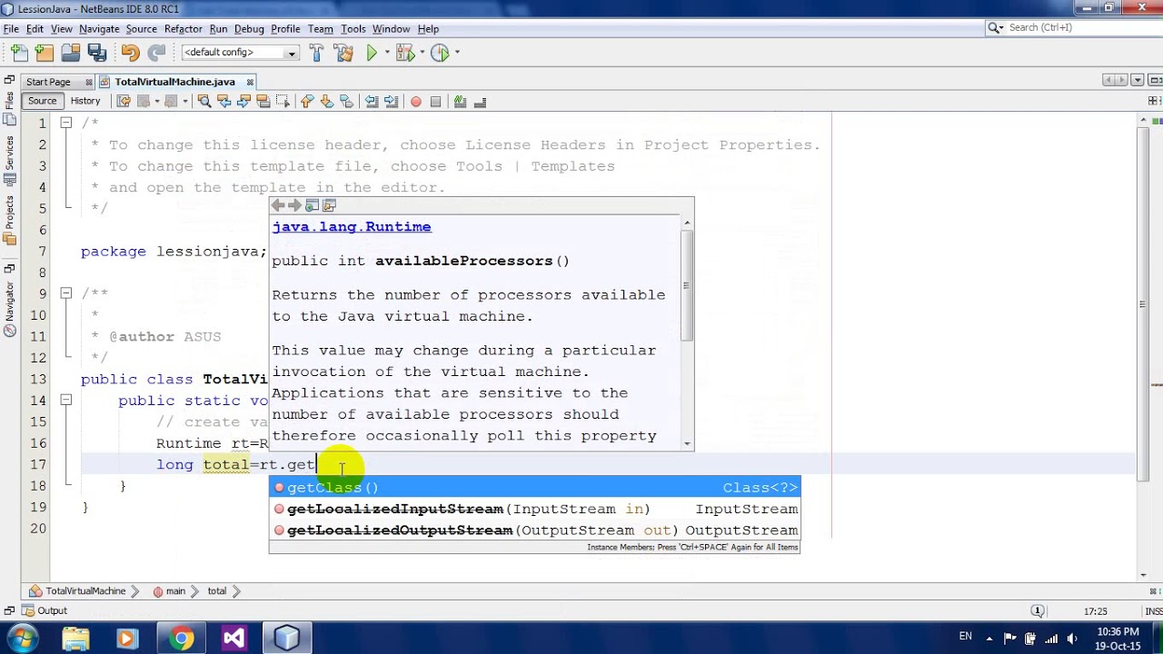The width and height of the screenshot is (1163, 654).
Task: Click the Find Selection magnifier icon
Action: click(x=204, y=102)
